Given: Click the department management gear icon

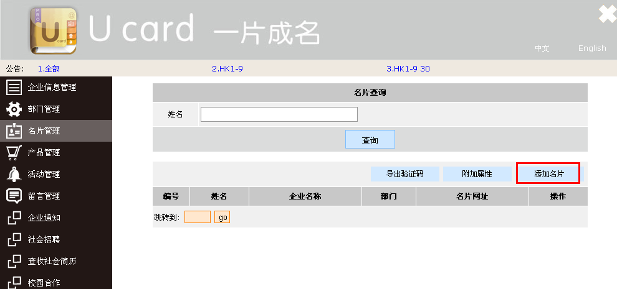Looking at the screenshot, I should [x=14, y=109].
